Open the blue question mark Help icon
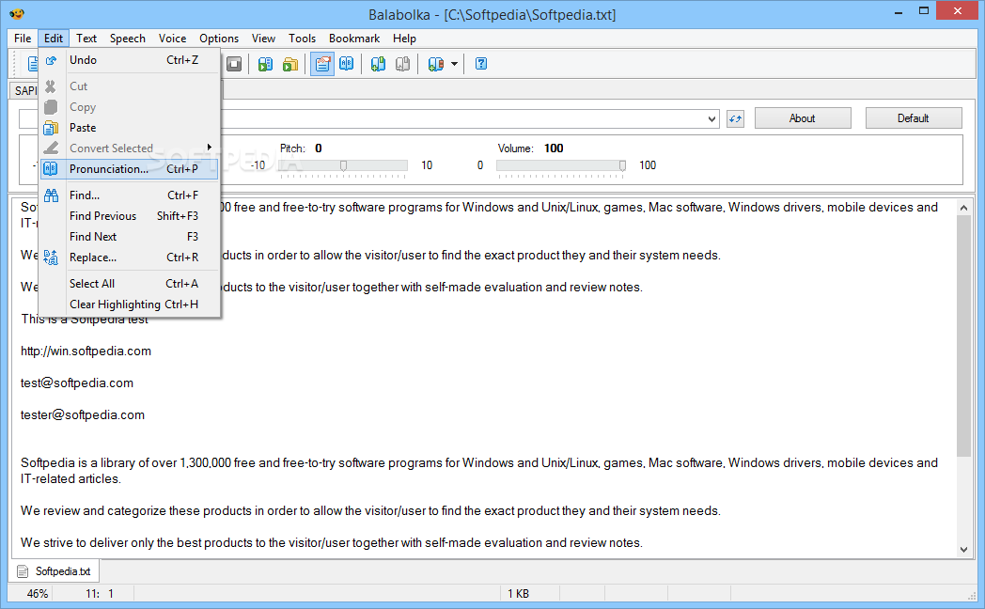Screen dimensions: 985x609 pyautogui.click(x=481, y=64)
